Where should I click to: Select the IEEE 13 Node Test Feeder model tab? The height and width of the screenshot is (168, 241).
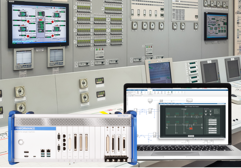click(139, 96)
